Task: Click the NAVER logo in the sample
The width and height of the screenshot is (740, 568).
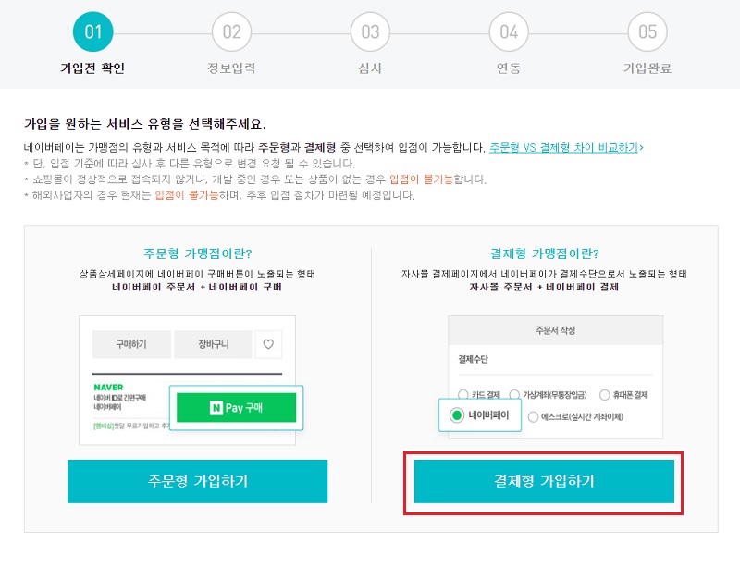Action: pyautogui.click(x=108, y=387)
